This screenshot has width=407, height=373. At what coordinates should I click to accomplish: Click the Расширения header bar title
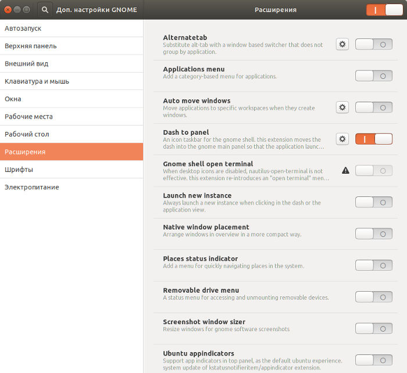(x=276, y=10)
